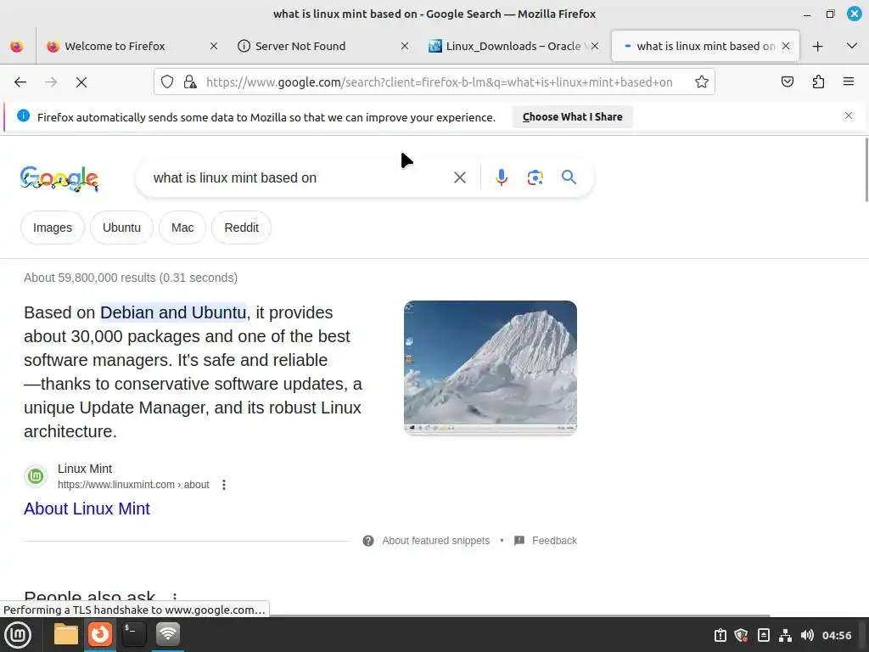
Task: Launch Terminal from taskbar
Action: point(133,634)
